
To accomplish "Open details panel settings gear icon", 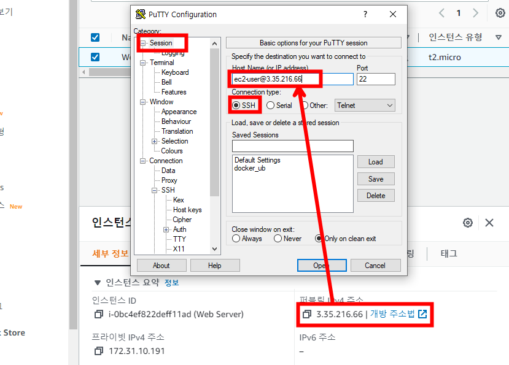I will (x=468, y=223).
